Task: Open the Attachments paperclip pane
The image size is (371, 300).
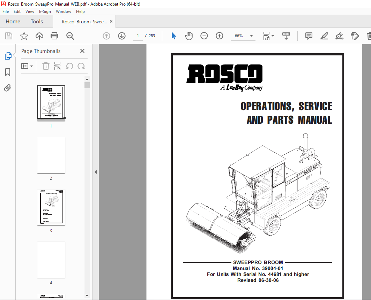Action: pos(8,88)
